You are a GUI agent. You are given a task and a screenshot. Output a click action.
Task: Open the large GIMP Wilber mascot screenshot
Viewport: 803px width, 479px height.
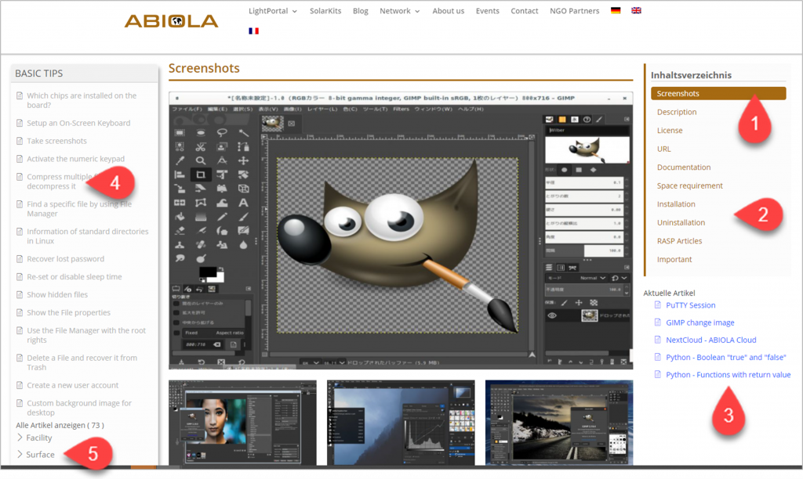click(401, 230)
